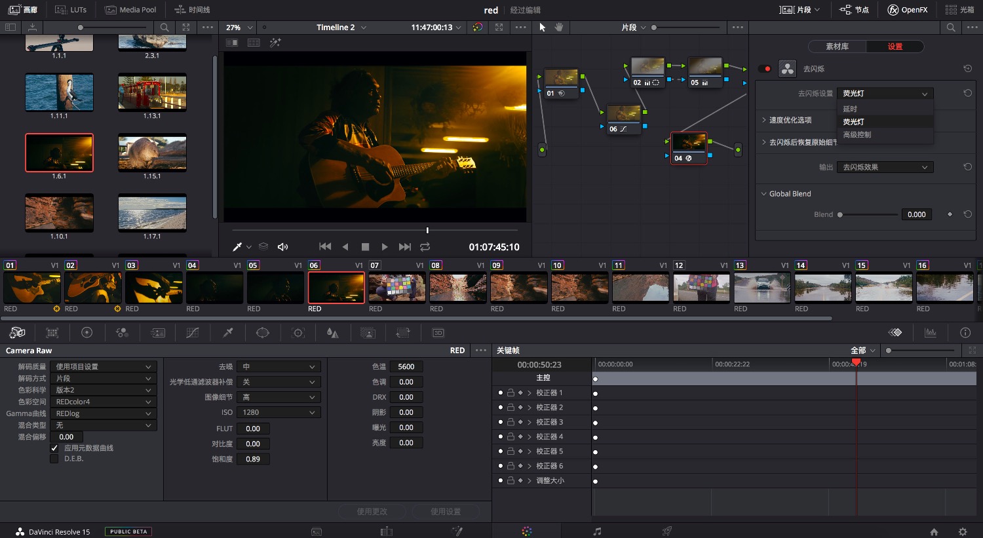
Task: Lock the 校正器 5 keyframe track
Action: (x=511, y=452)
